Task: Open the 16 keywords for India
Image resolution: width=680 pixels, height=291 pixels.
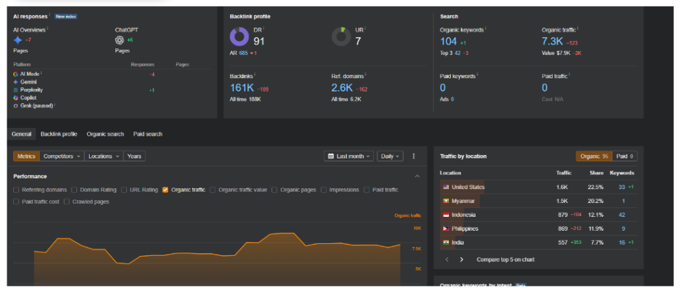Action: (x=622, y=243)
